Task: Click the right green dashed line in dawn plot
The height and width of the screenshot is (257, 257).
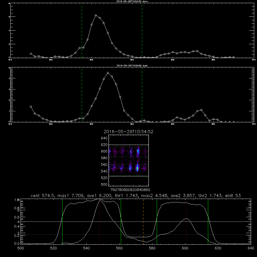Action: pyautogui.click(x=142, y=30)
